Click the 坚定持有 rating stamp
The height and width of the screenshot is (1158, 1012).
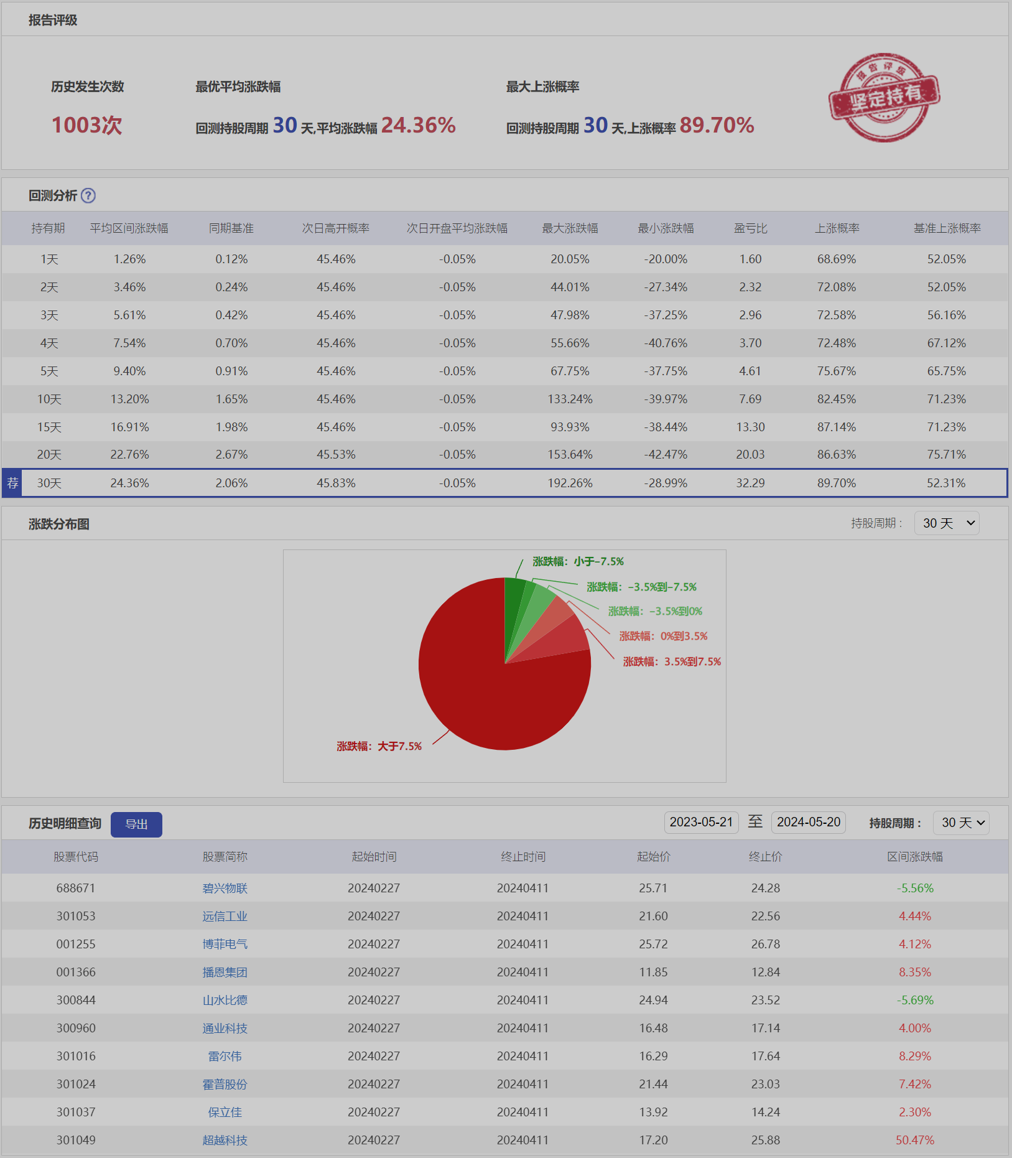[x=884, y=97]
